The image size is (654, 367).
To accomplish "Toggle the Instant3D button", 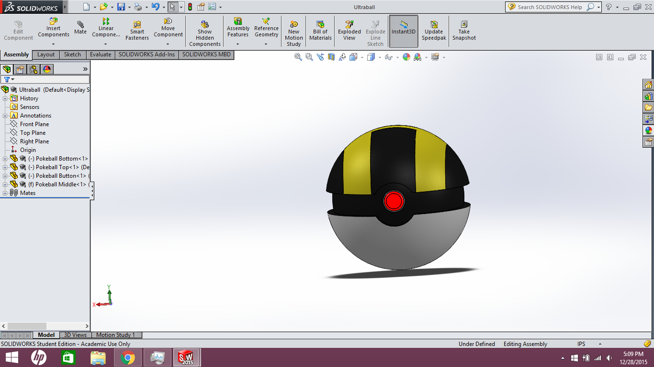I will pos(404,31).
